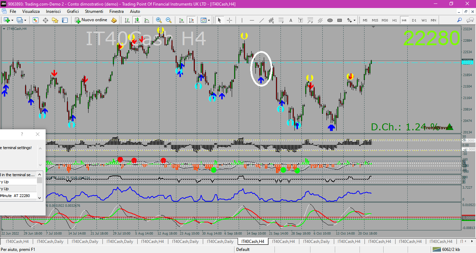This screenshot has width=476, height=253.
Task: Insert a text label object
Action: click(300, 20)
